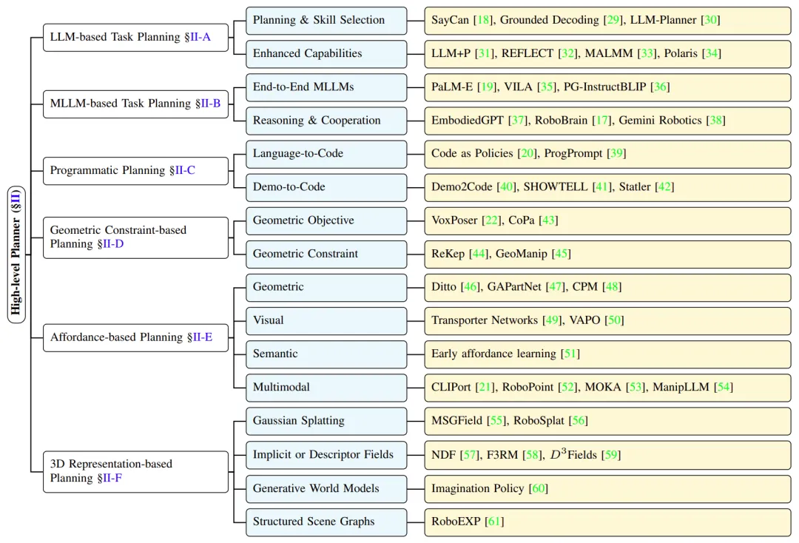799x543 pixels.
Task: Click reference [22] beside VoxPoser
Action: [x=492, y=220]
